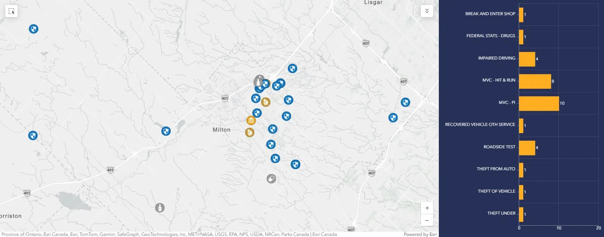Click the gray pill drug incident marker
This screenshot has width=604, height=237.
point(271,179)
